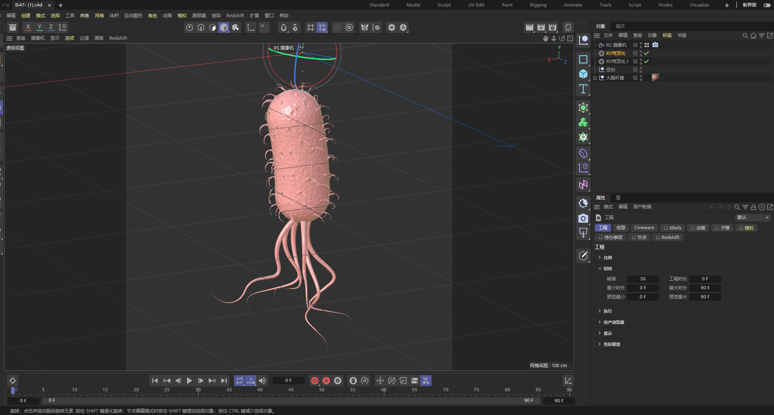The height and width of the screenshot is (415, 774).
Task: Click the Redshift RenderView icon
Action: tap(568, 27)
